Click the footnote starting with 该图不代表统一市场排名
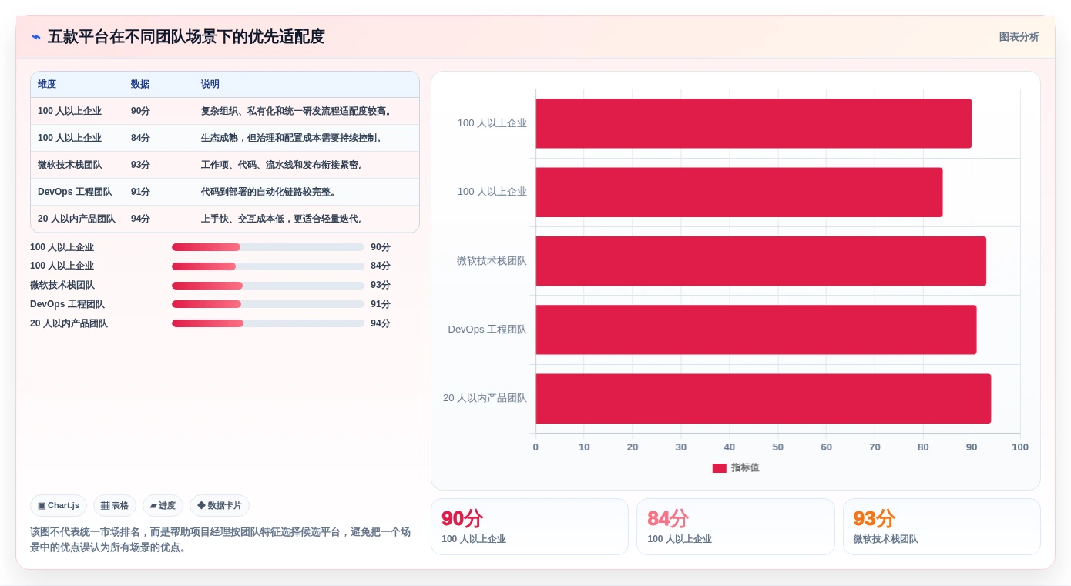 220,540
